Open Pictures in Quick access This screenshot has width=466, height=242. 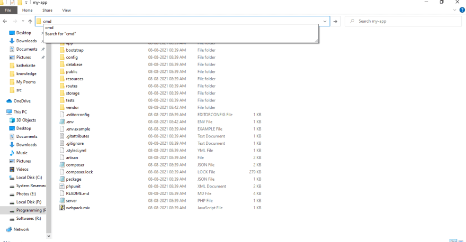[23, 57]
